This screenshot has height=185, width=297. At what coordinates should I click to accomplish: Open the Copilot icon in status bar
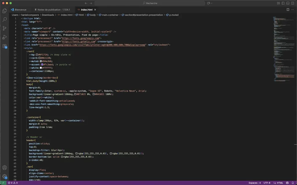coord(287,183)
